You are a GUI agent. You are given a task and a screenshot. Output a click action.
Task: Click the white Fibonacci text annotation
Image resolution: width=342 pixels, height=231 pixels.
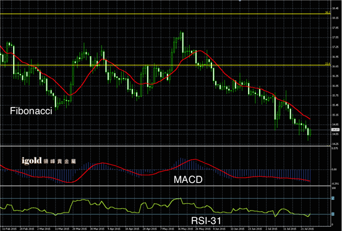pos(31,111)
